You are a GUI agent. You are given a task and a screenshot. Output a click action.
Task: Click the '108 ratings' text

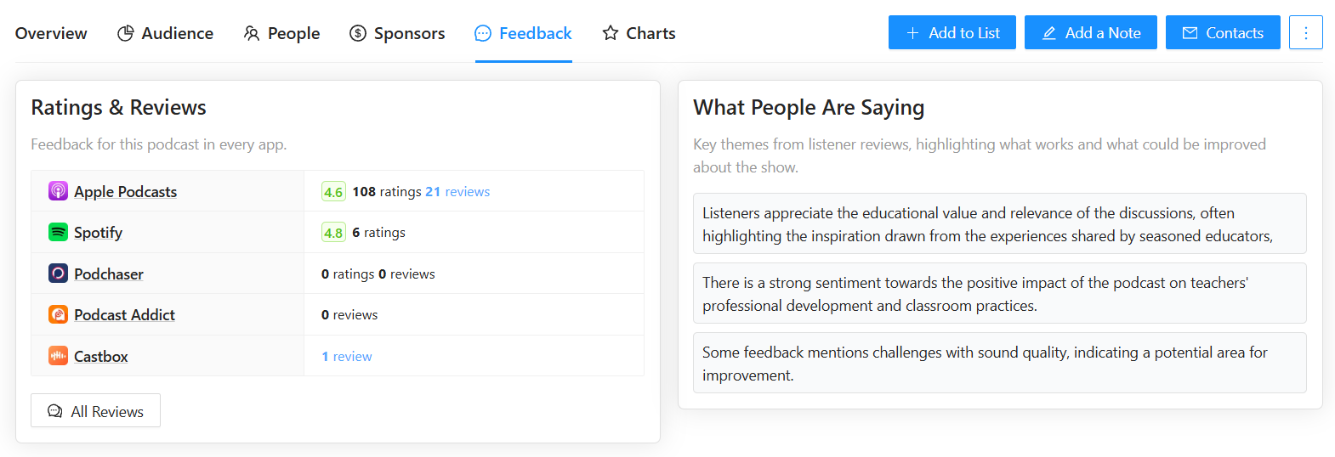tap(387, 191)
